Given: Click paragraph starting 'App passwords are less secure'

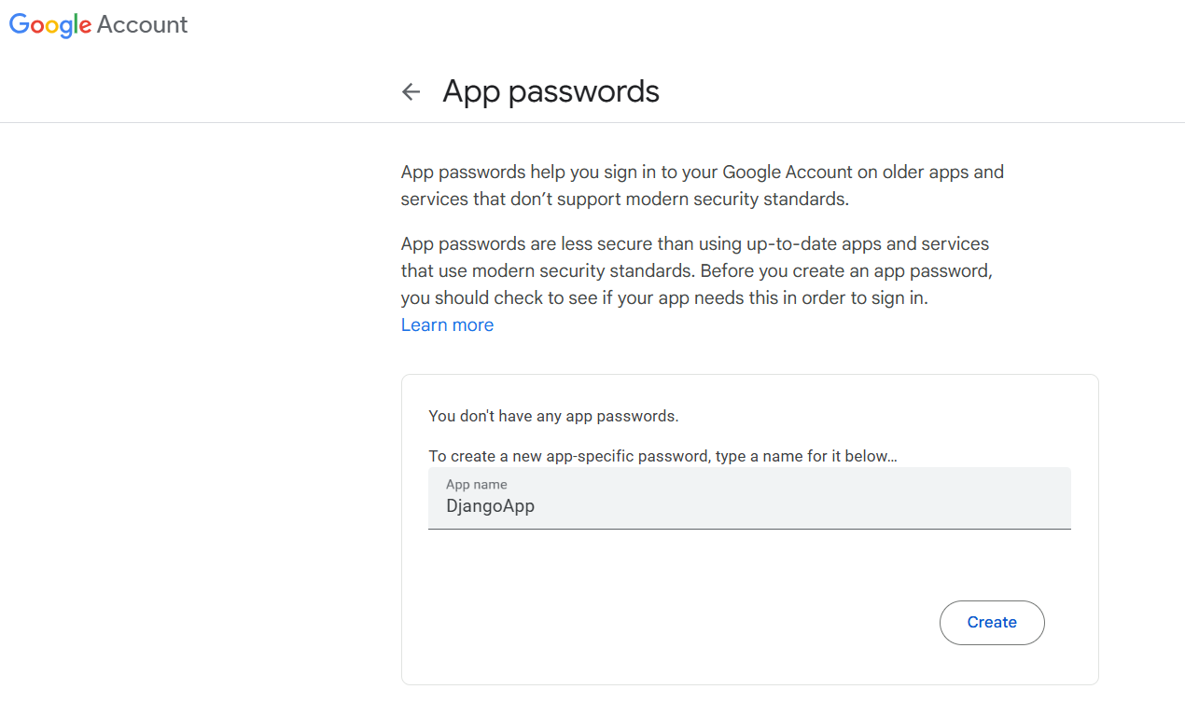Looking at the screenshot, I should click(x=695, y=270).
